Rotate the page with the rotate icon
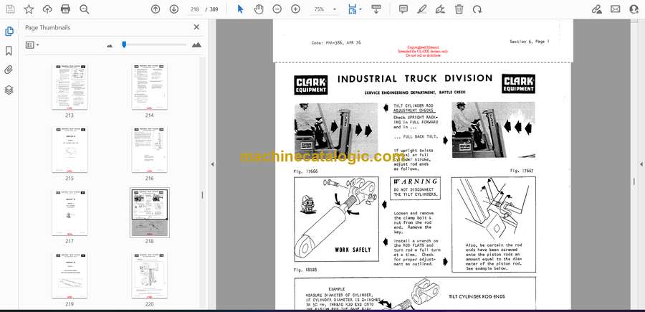 pos(477,9)
